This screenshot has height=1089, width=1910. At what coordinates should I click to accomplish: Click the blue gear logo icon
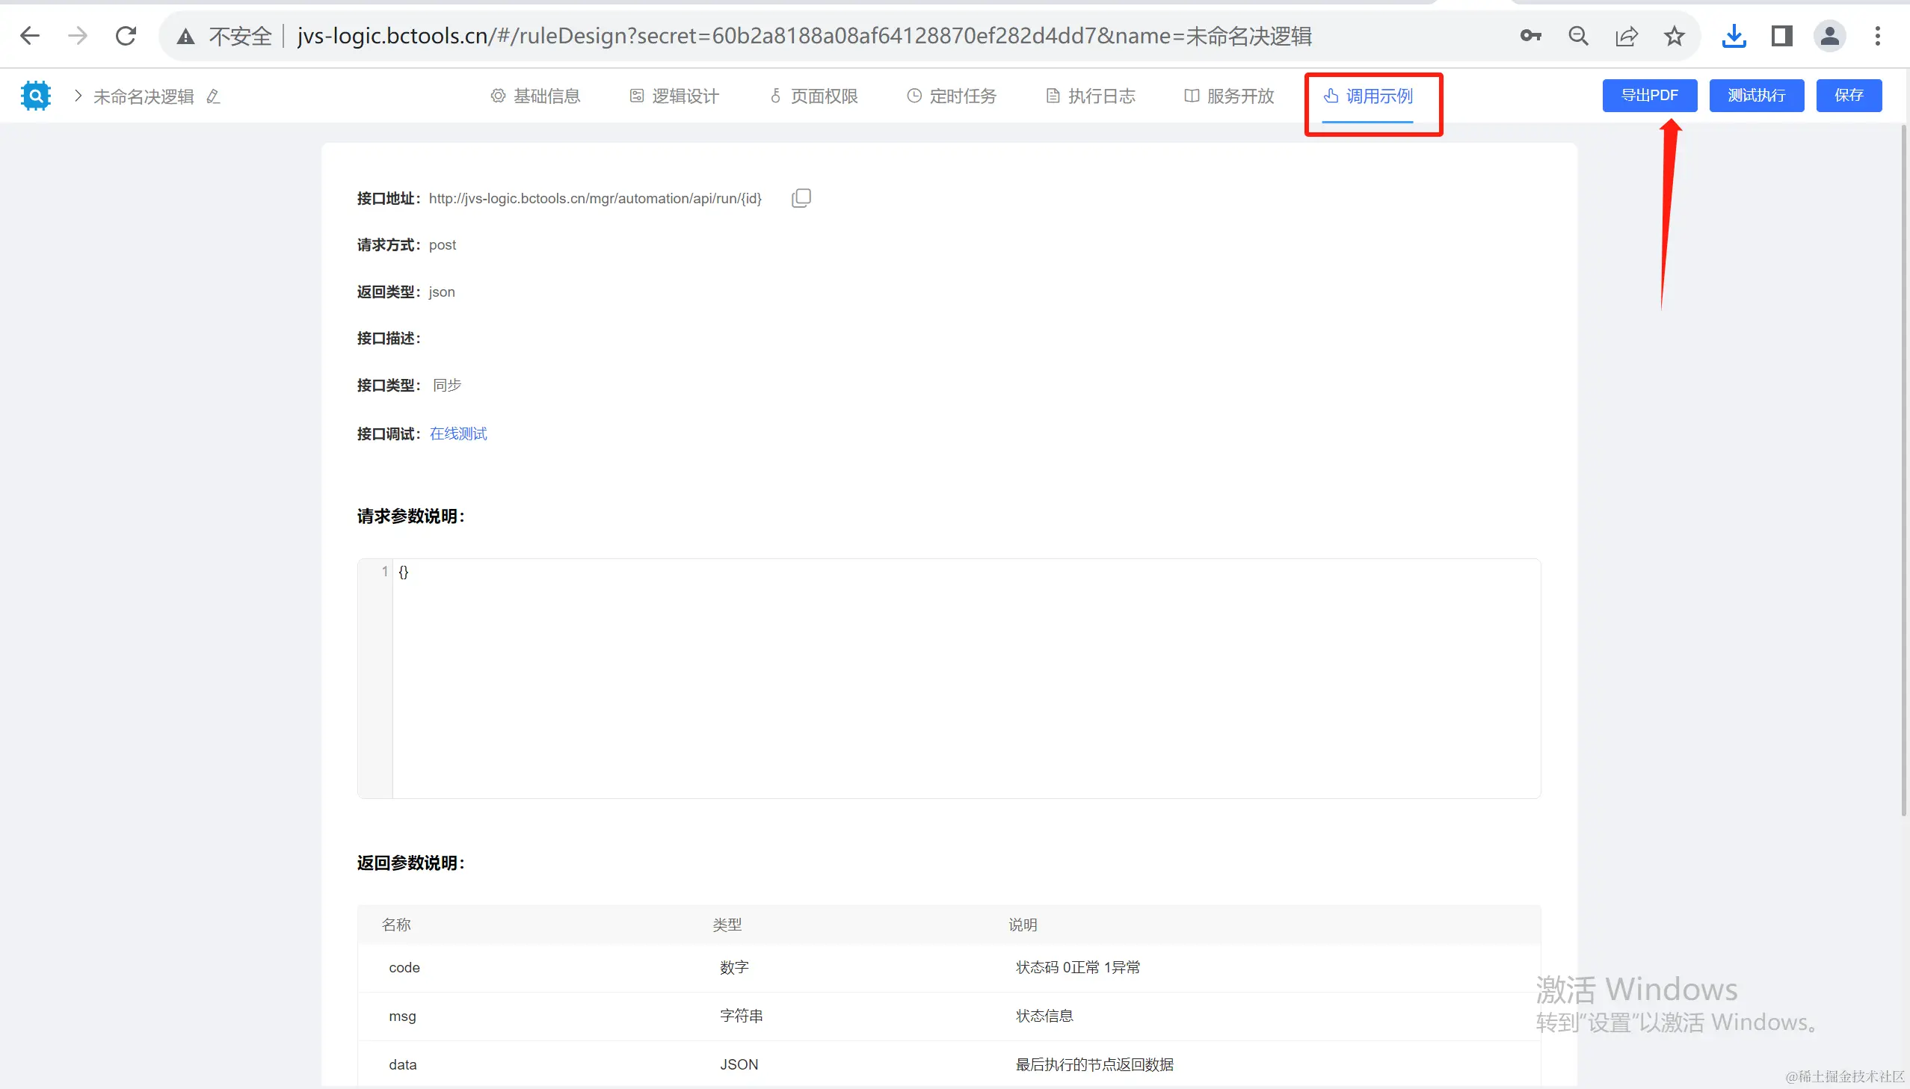click(x=35, y=96)
